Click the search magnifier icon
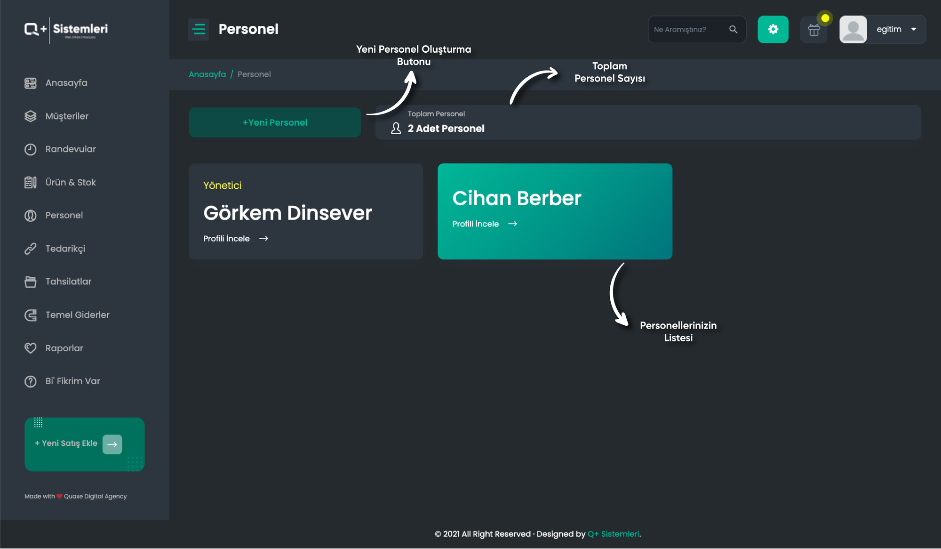941x549 pixels. tap(733, 29)
